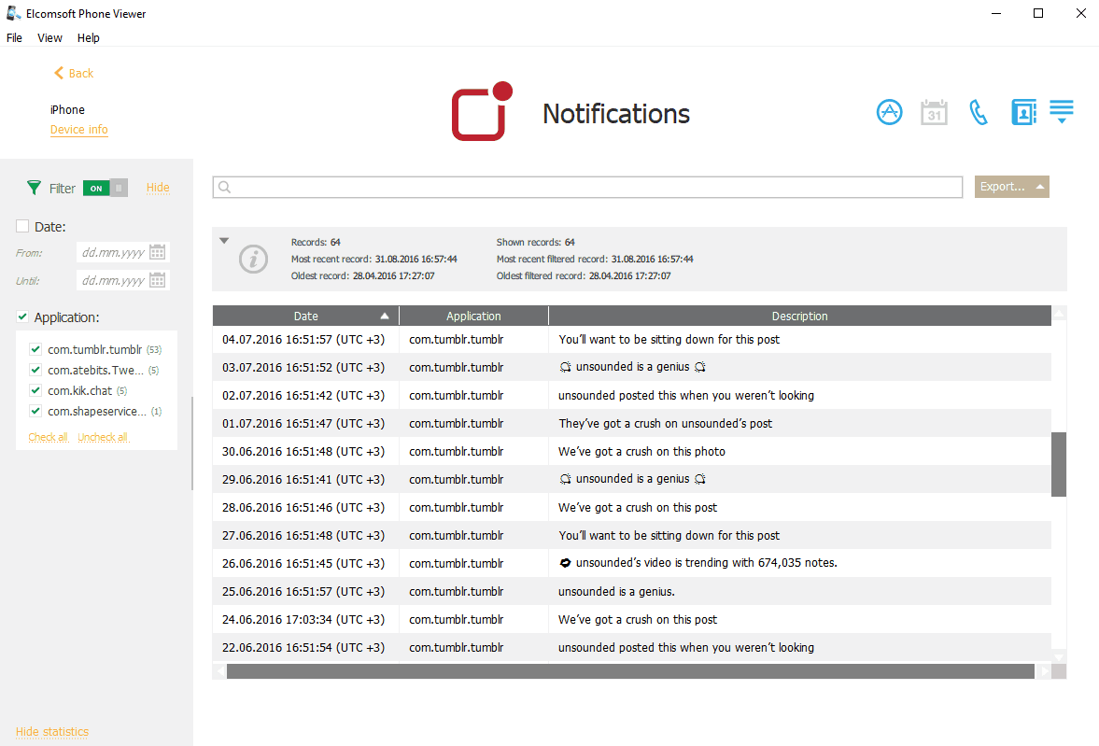Open the Calls phone icon

[x=979, y=113]
